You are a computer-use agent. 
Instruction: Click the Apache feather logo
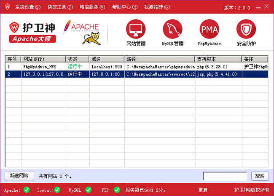click(82, 26)
